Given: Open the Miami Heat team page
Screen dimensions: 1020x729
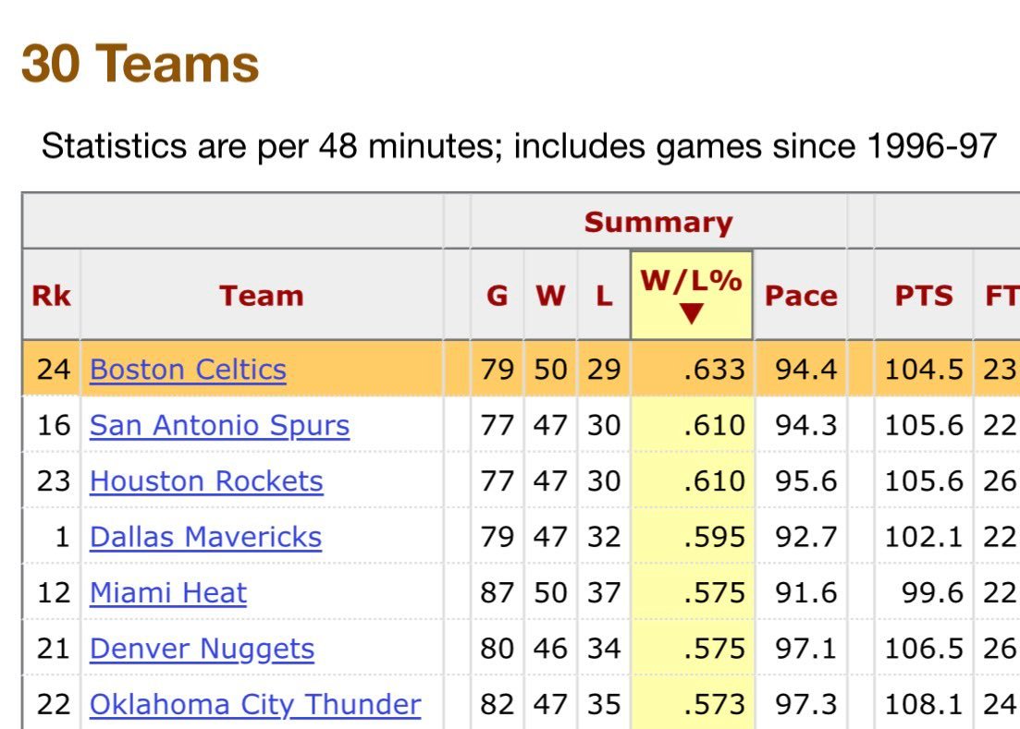Looking at the screenshot, I should [168, 592].
